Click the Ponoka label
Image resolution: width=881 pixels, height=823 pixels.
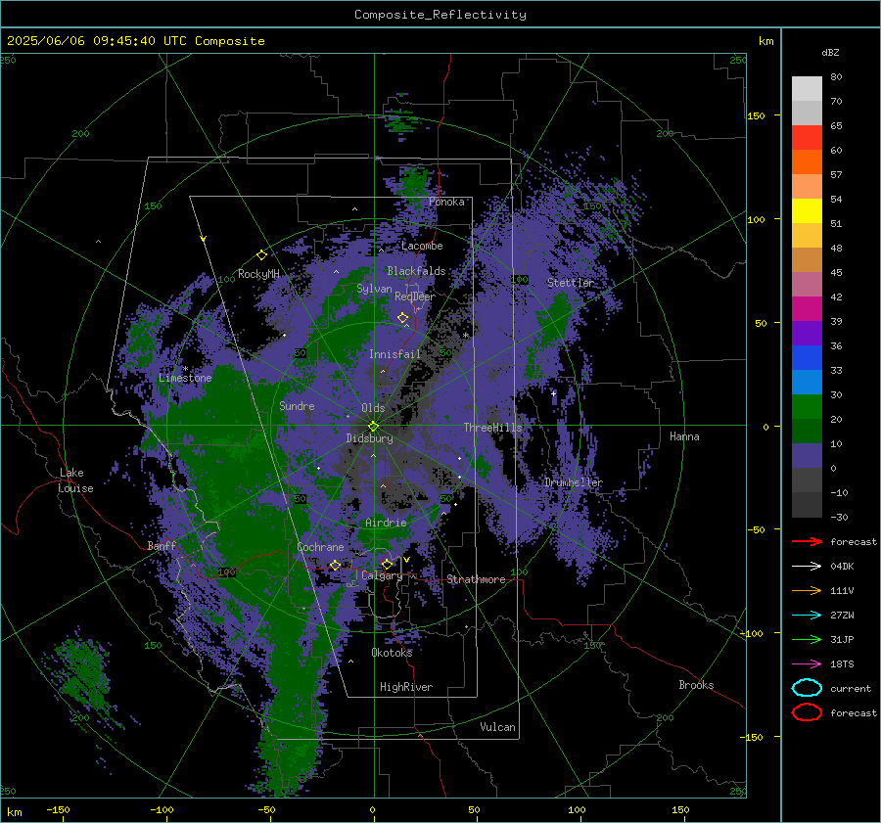click(446, 202)
